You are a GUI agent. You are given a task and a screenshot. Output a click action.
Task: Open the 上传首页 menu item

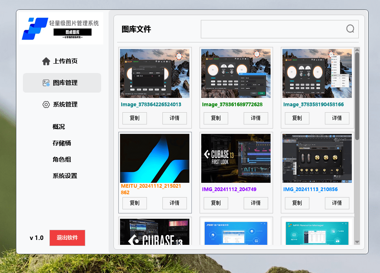point(62,61)
